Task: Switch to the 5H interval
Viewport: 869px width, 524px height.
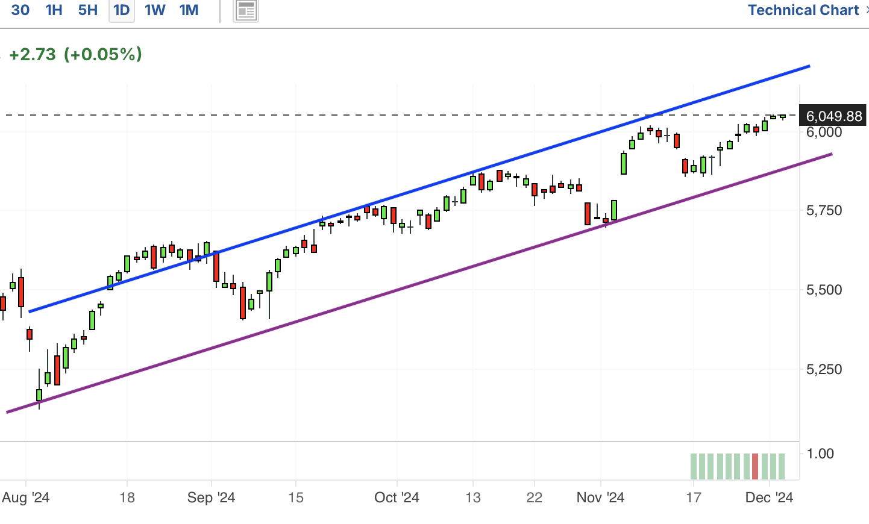Action: 88,10
